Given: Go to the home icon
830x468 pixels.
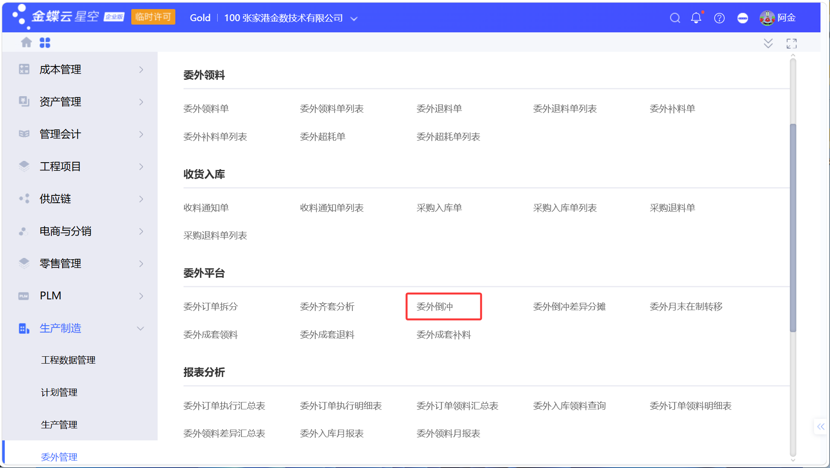Looking at the screenshot, I should (x=26, y=42).
